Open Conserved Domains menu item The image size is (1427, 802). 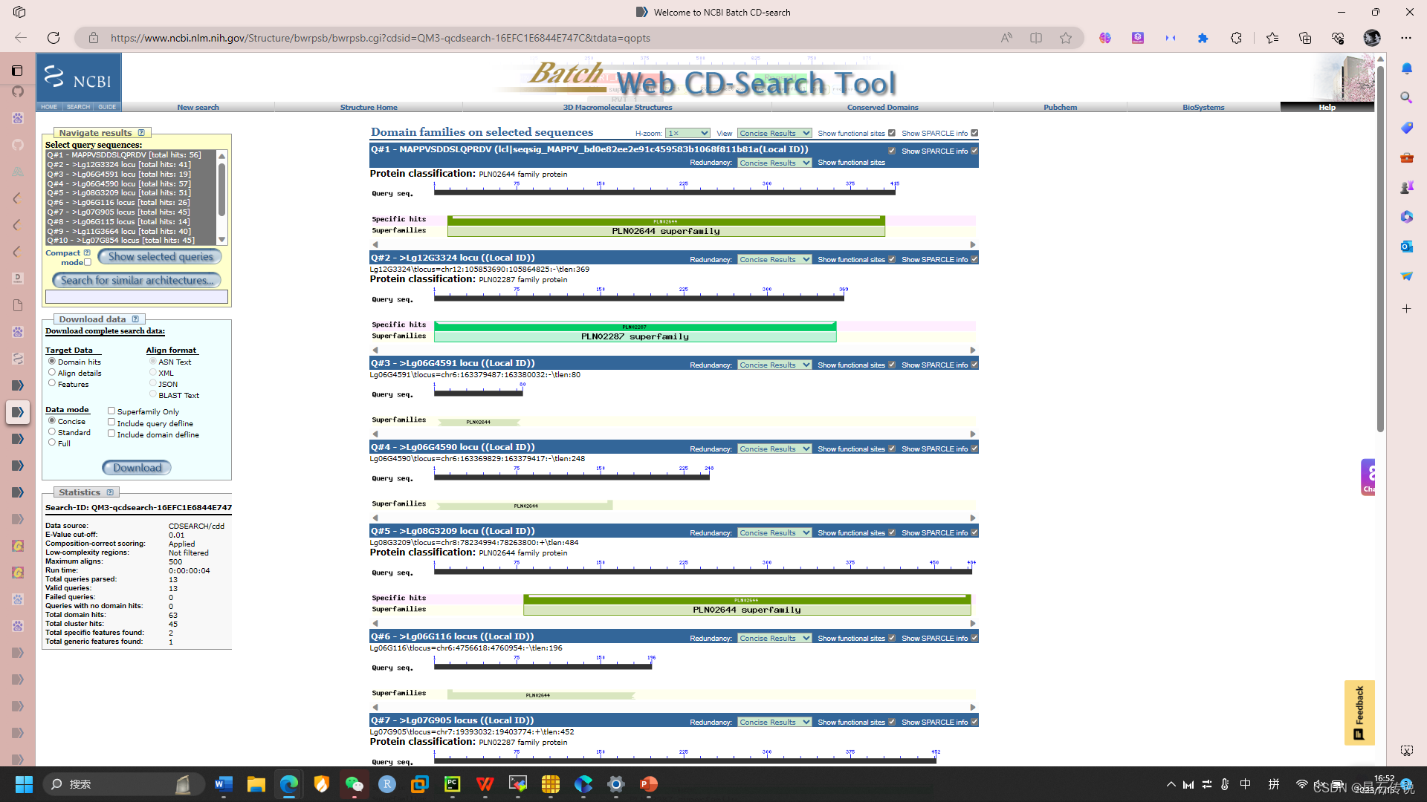click(x=882, y=108)
